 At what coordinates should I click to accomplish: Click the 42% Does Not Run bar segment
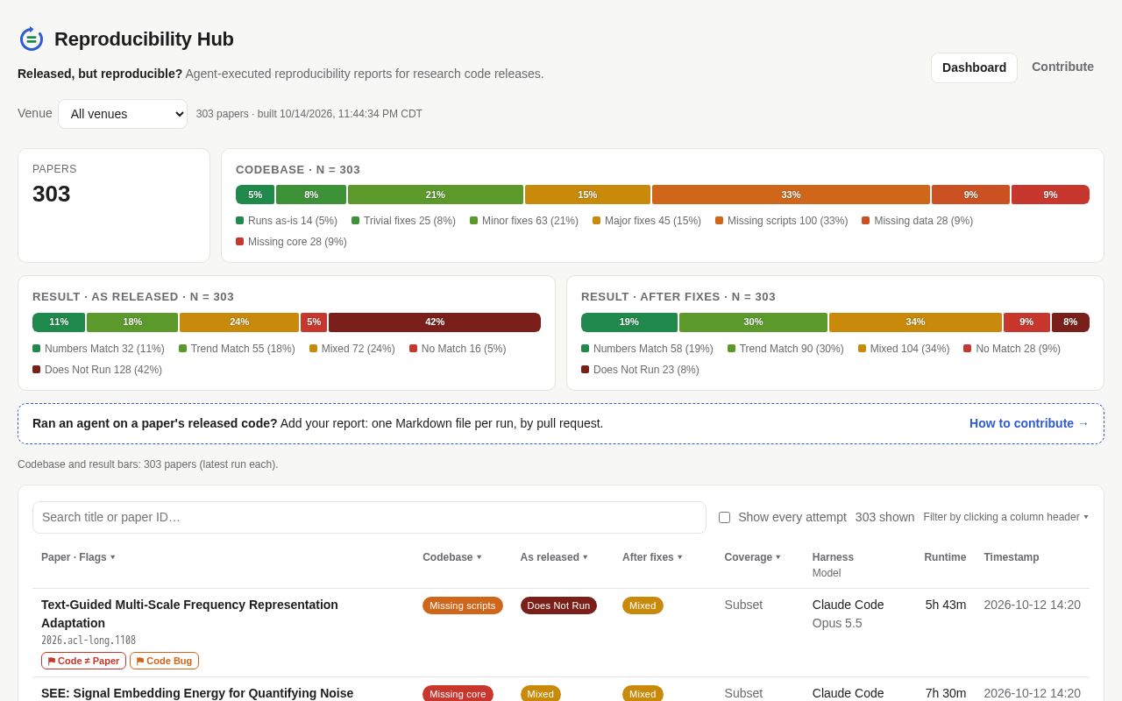pyautogui.click(x=435, y=322)
